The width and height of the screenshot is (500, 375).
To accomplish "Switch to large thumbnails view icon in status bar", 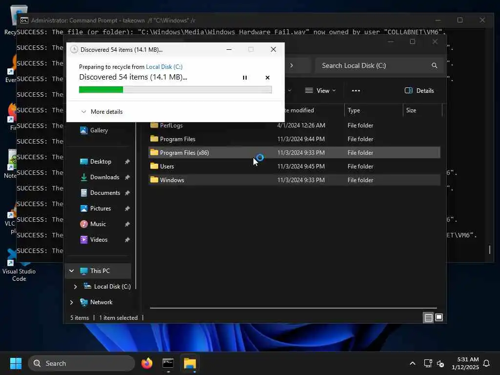I will coord(439,317).
